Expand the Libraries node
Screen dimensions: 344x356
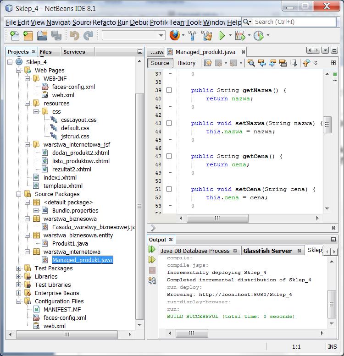pos(19,277)
